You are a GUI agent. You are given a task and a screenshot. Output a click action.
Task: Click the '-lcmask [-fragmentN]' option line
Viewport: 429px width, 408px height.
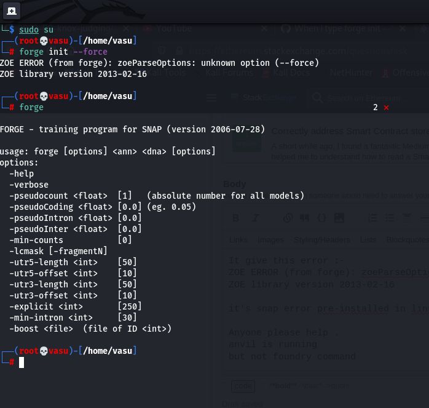(58, 251)
